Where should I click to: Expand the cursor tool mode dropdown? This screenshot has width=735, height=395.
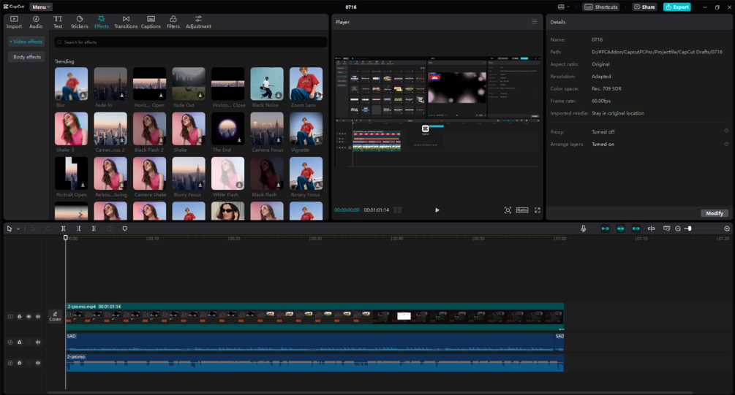[x=18, y=229]
